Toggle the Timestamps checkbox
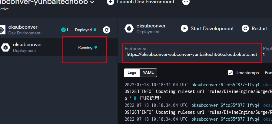Screen dimensions: 272x124 pyautogui.click(x=230, y=73)
